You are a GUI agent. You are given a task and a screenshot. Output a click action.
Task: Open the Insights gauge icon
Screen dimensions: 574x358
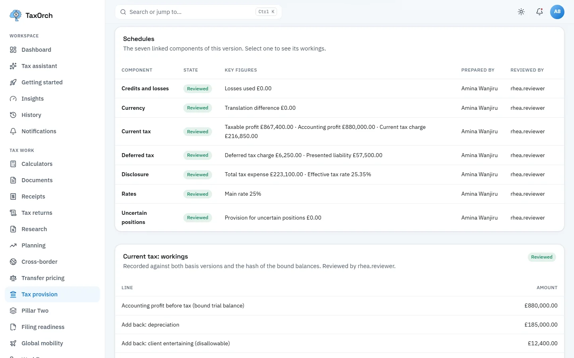13,99
